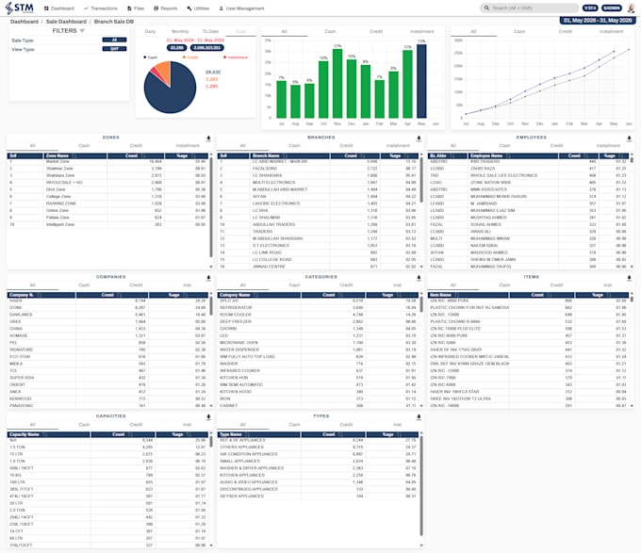Toggle the Sale Type All switch
Screen dimensions: 641x553
coord(114,40)
